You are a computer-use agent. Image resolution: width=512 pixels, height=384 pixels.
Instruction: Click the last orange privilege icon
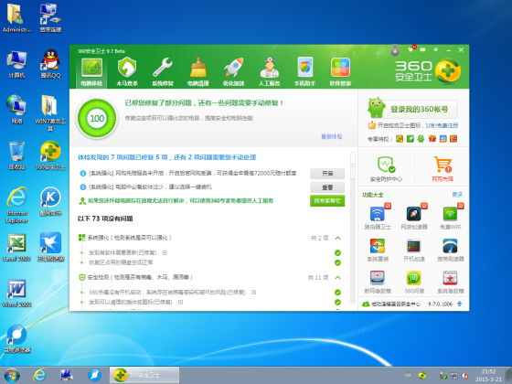click(453, 139)
